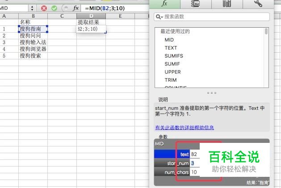Open the Name Box stepper arrows
Screen dimensions: 281x188
click(x=32, y=8)
